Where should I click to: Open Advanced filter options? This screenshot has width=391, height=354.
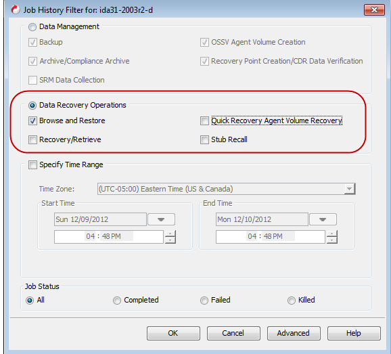(x=294, y=333)
